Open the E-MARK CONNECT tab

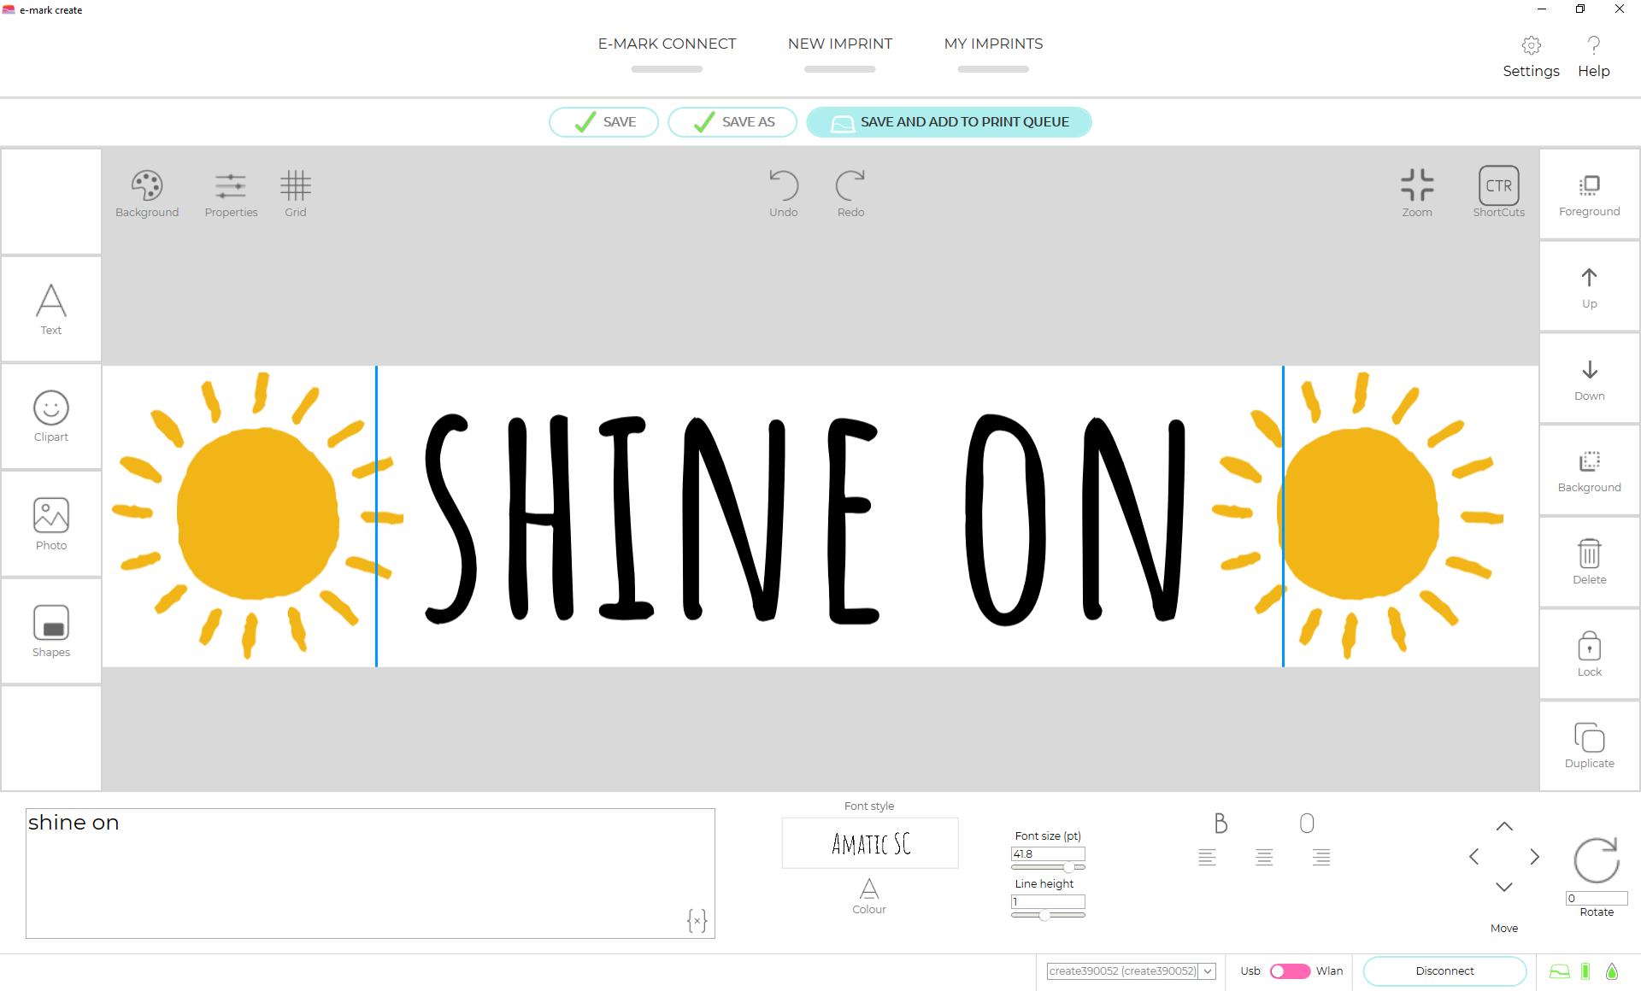(667, 44)
